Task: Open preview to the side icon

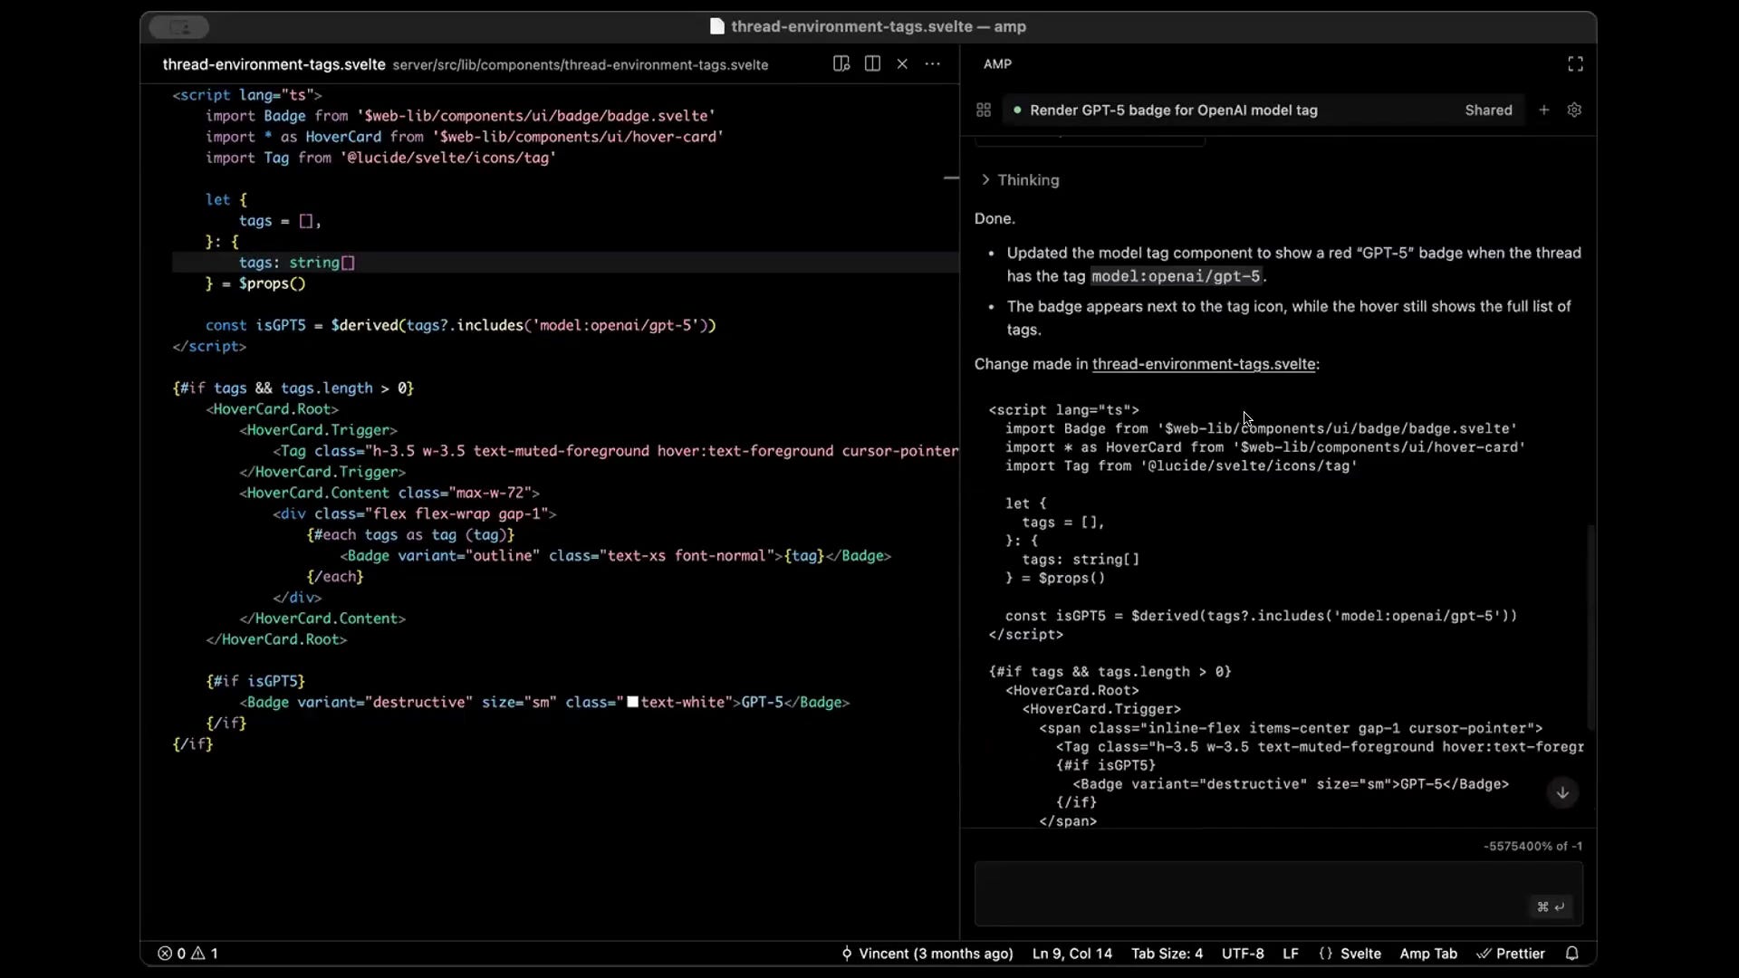Action: [841, 63]
